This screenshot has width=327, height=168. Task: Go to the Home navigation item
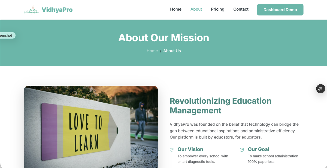coord(176,9)
